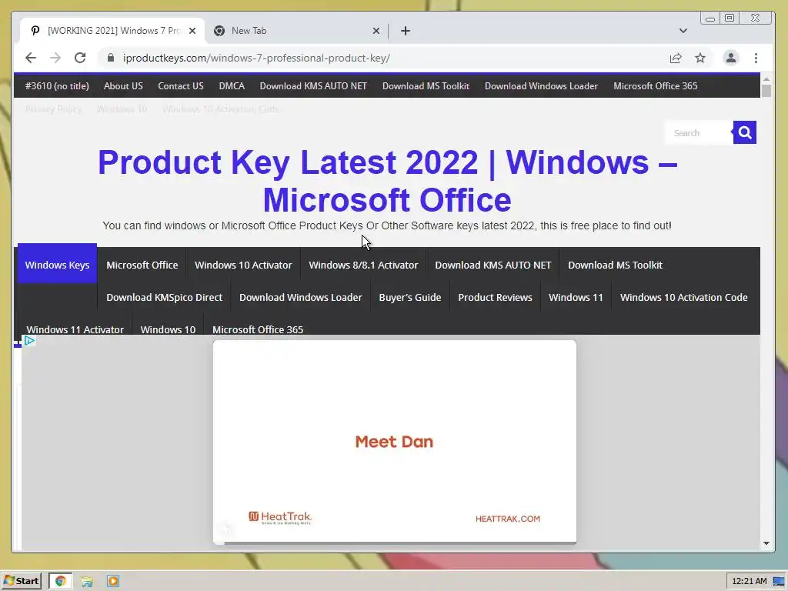Open top bar Download MS Toolkit

(x=426, y=86)
